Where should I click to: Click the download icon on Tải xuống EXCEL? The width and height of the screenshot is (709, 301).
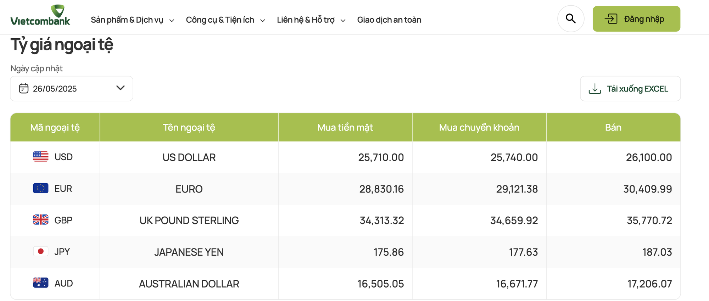(596, 89)
